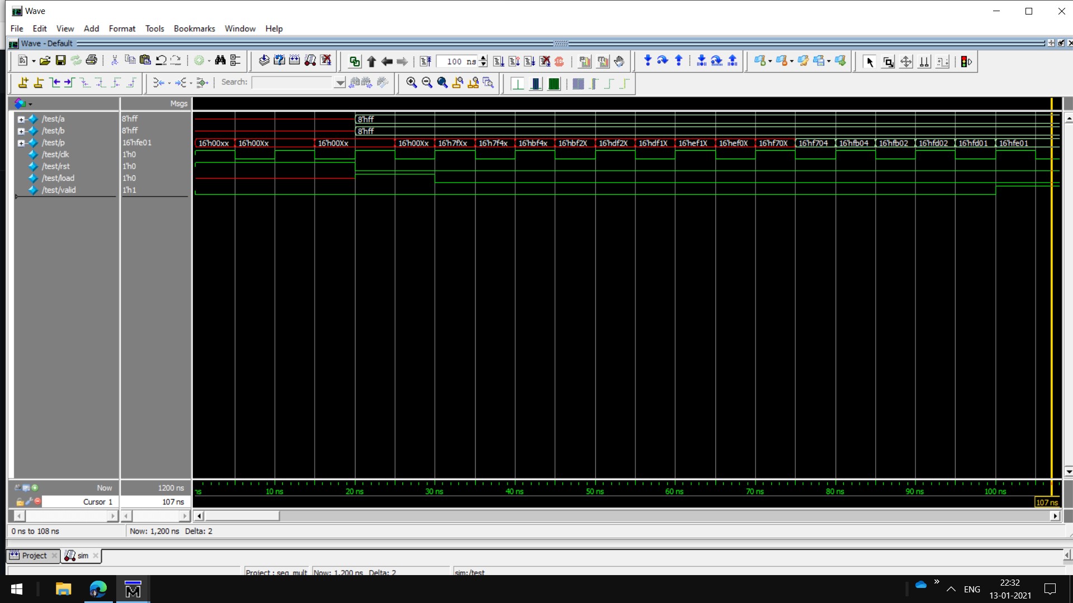Toggle the solid green wave shape button
This screenshot has width=1073, height=603.
tap(554, 83)
